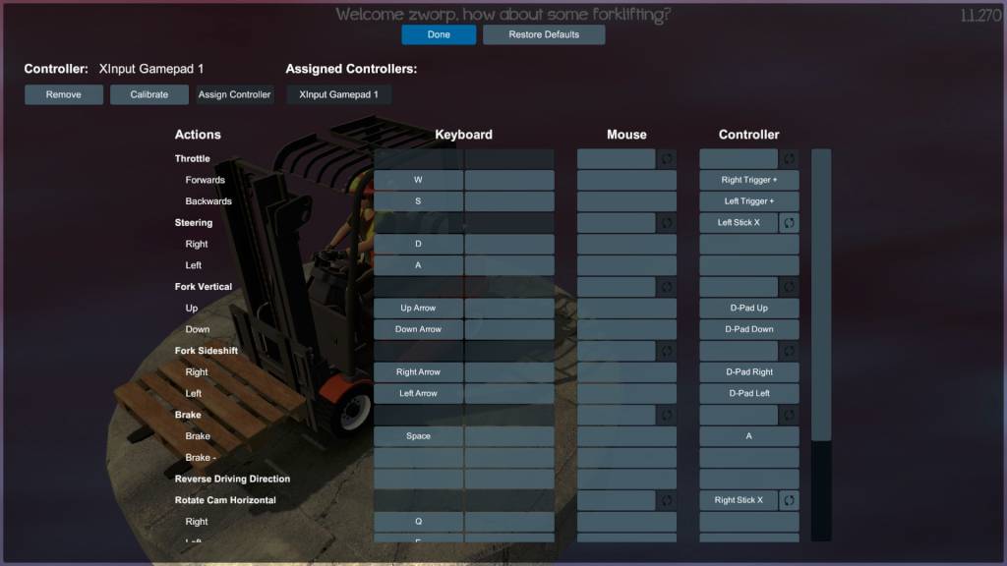Viewport: 1007px width, 566px height.
Task: Click Remove to detach the controller
Action: coord(63,94)
